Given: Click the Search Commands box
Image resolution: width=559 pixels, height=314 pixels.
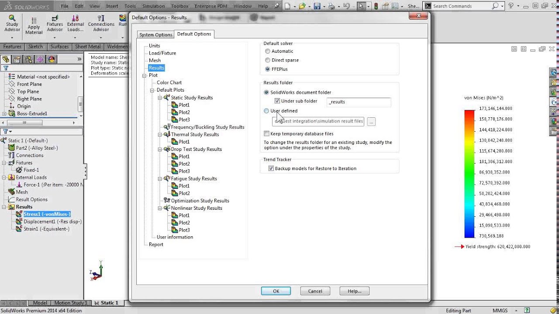Looking at the screenshot, I should 462,6.
